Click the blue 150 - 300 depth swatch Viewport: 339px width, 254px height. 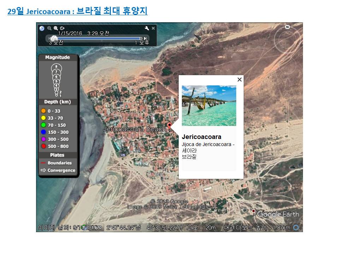pos(43,132)
